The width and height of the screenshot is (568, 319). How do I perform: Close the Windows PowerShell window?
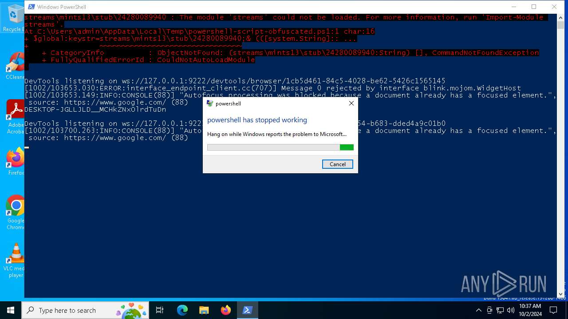pyautogui.click(x=554, y=7)
